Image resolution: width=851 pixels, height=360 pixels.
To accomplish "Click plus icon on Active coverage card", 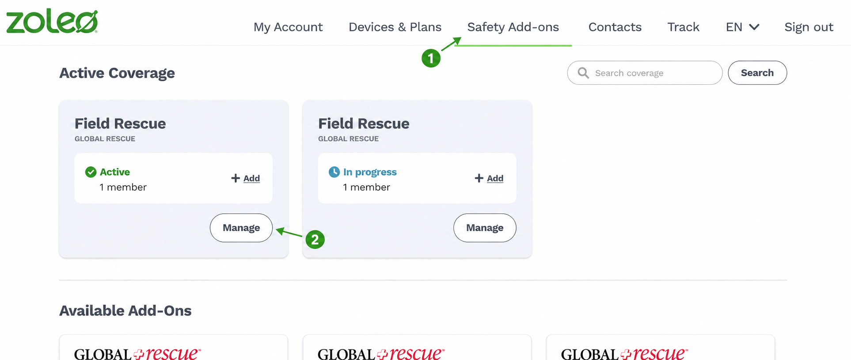I will click(x=236, y=178).
